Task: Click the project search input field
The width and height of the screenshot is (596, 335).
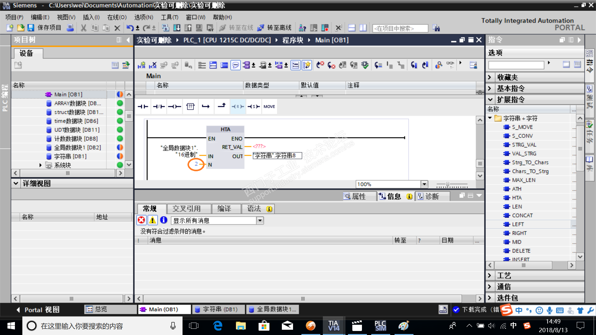Action: pyautogui.click(x=400, y=29)
